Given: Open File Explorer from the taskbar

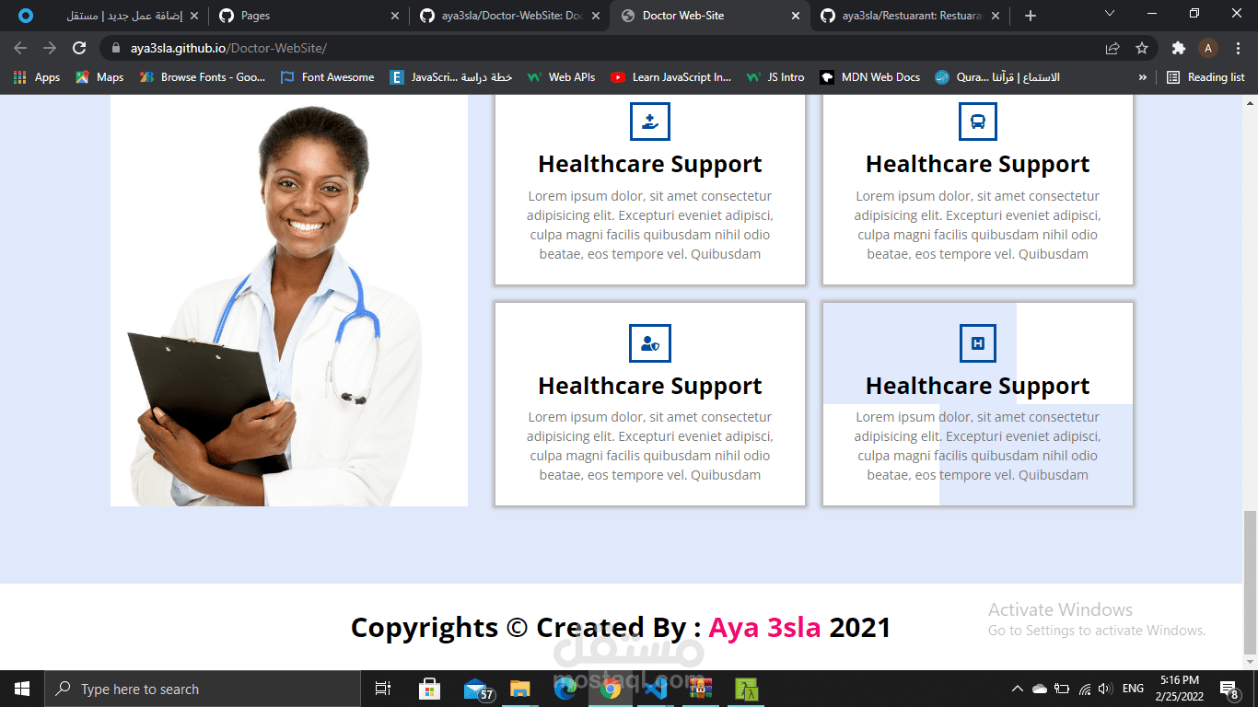Looking at the screenshot, I should pyautogui.click(x=520, y=689).
